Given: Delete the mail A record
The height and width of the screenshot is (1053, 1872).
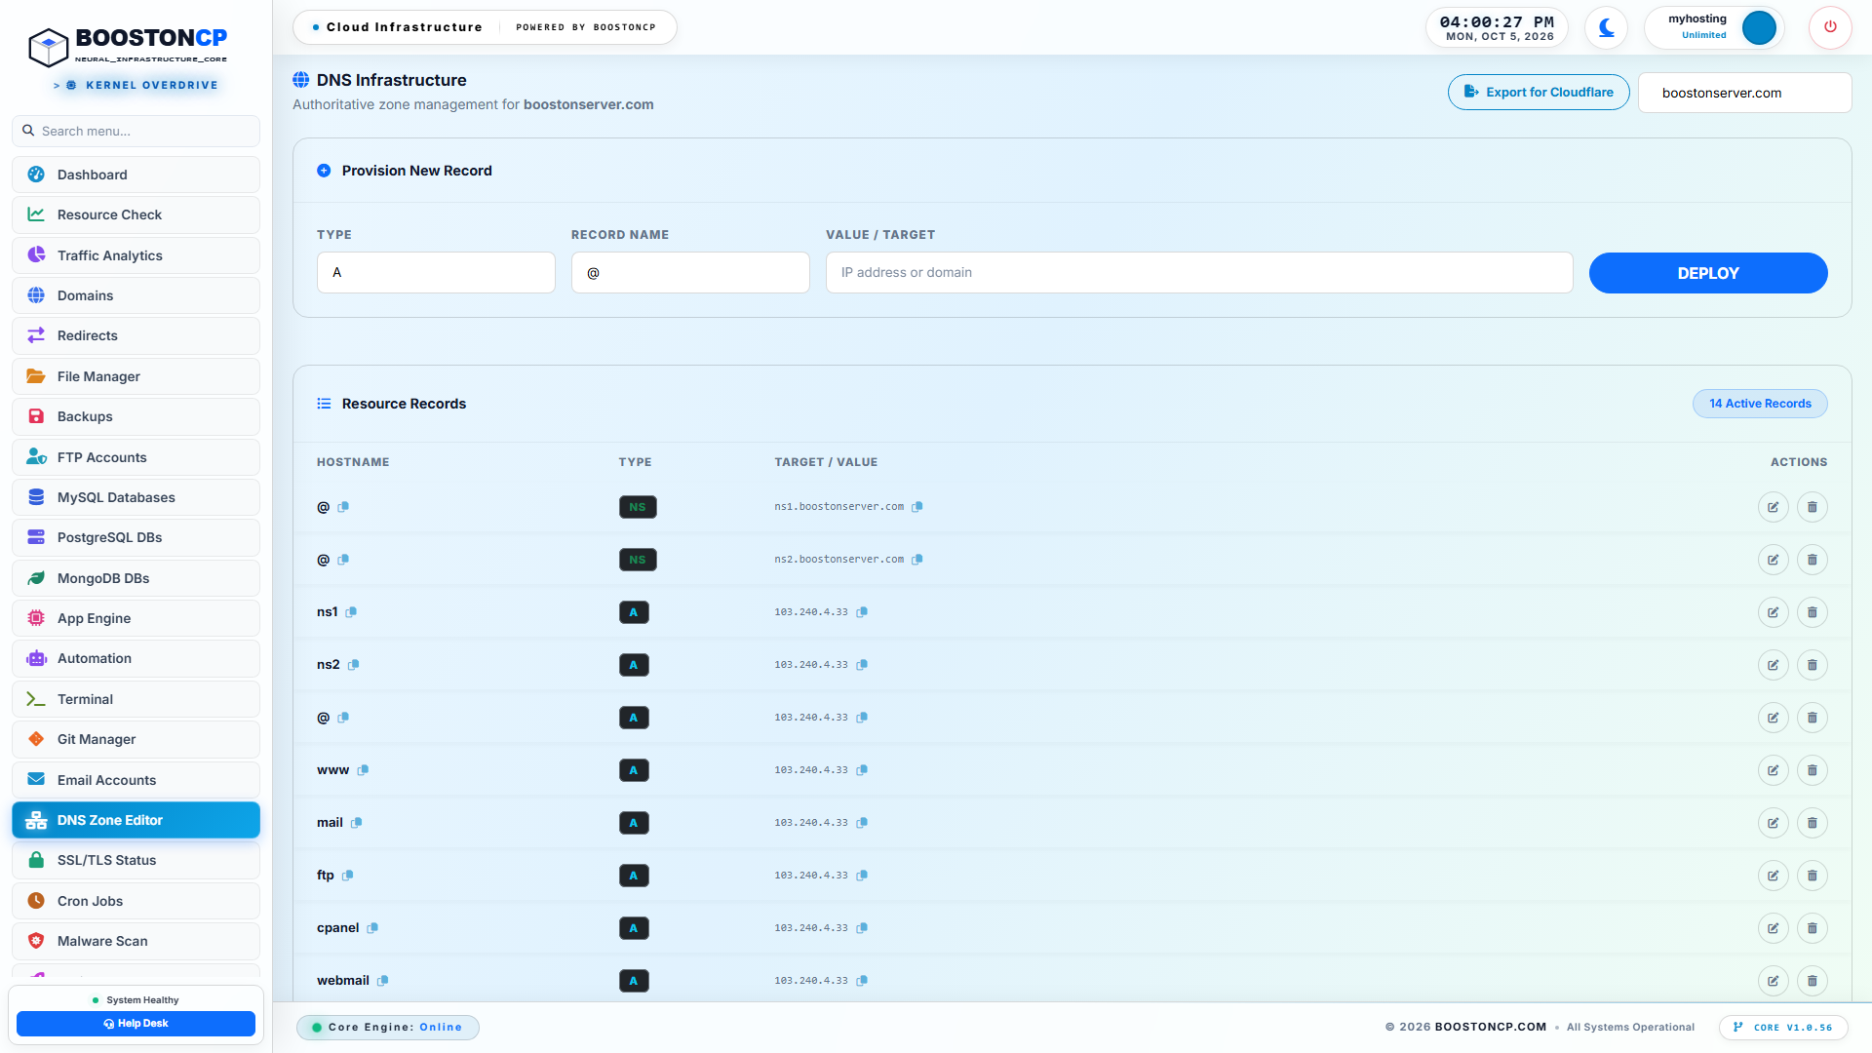Looking at the screenshot, I should point(1812,823).
